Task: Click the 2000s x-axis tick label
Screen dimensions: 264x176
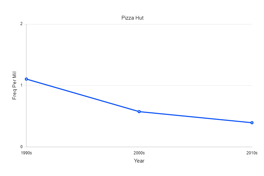Action: point(139,153)
